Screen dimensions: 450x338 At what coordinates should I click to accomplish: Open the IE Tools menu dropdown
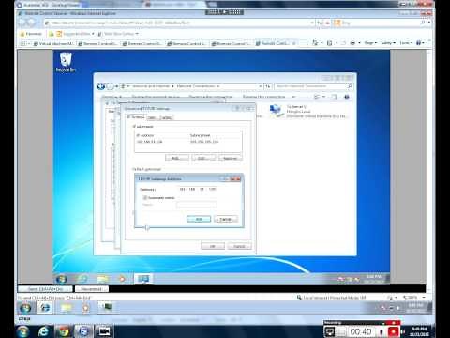[406, 43]
